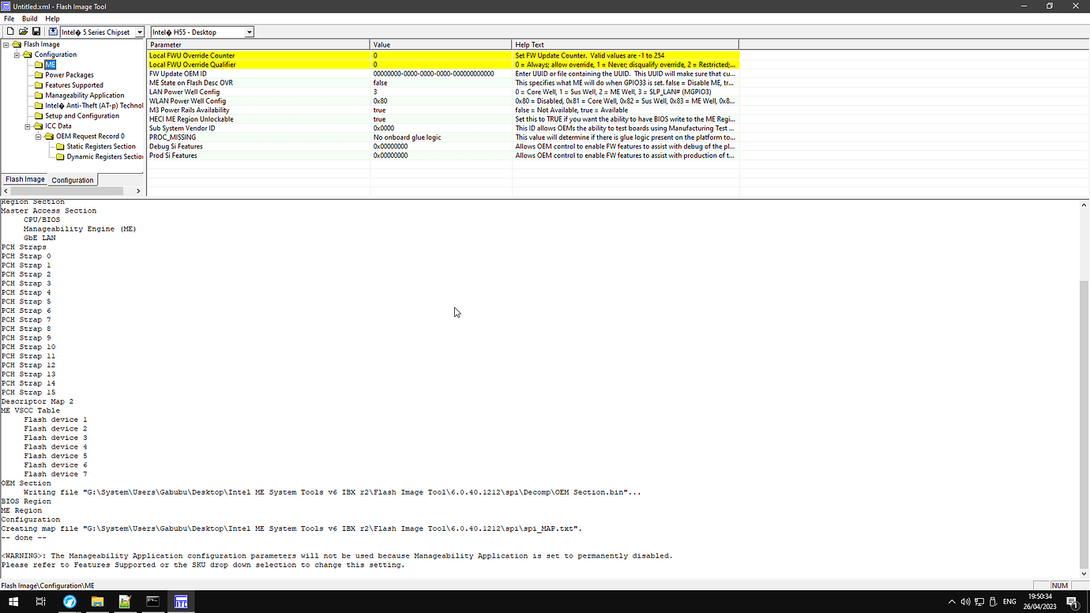Open Command Prompt from the taskbar
The height and width of the screenshot is (613, 1090).
(152, 602)
